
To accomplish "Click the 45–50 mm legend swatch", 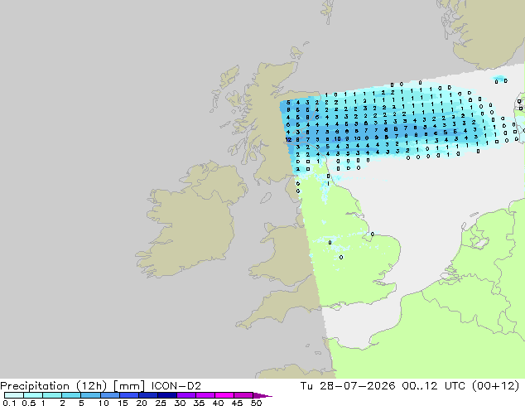I will point(243,395).
